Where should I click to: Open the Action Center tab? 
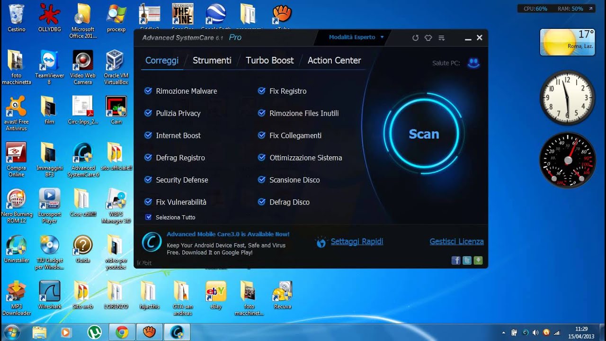pyautogui.click(x=334, y=61)
